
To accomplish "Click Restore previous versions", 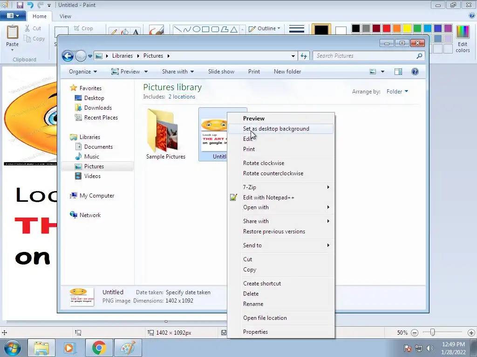I will coord(280,231).
